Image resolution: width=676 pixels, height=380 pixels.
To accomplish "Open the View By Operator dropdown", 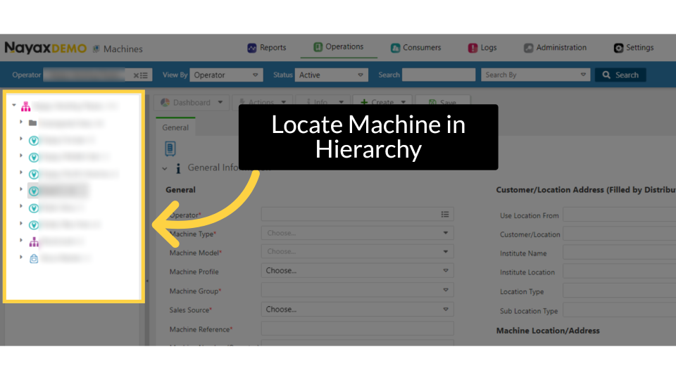I will 226,75.
